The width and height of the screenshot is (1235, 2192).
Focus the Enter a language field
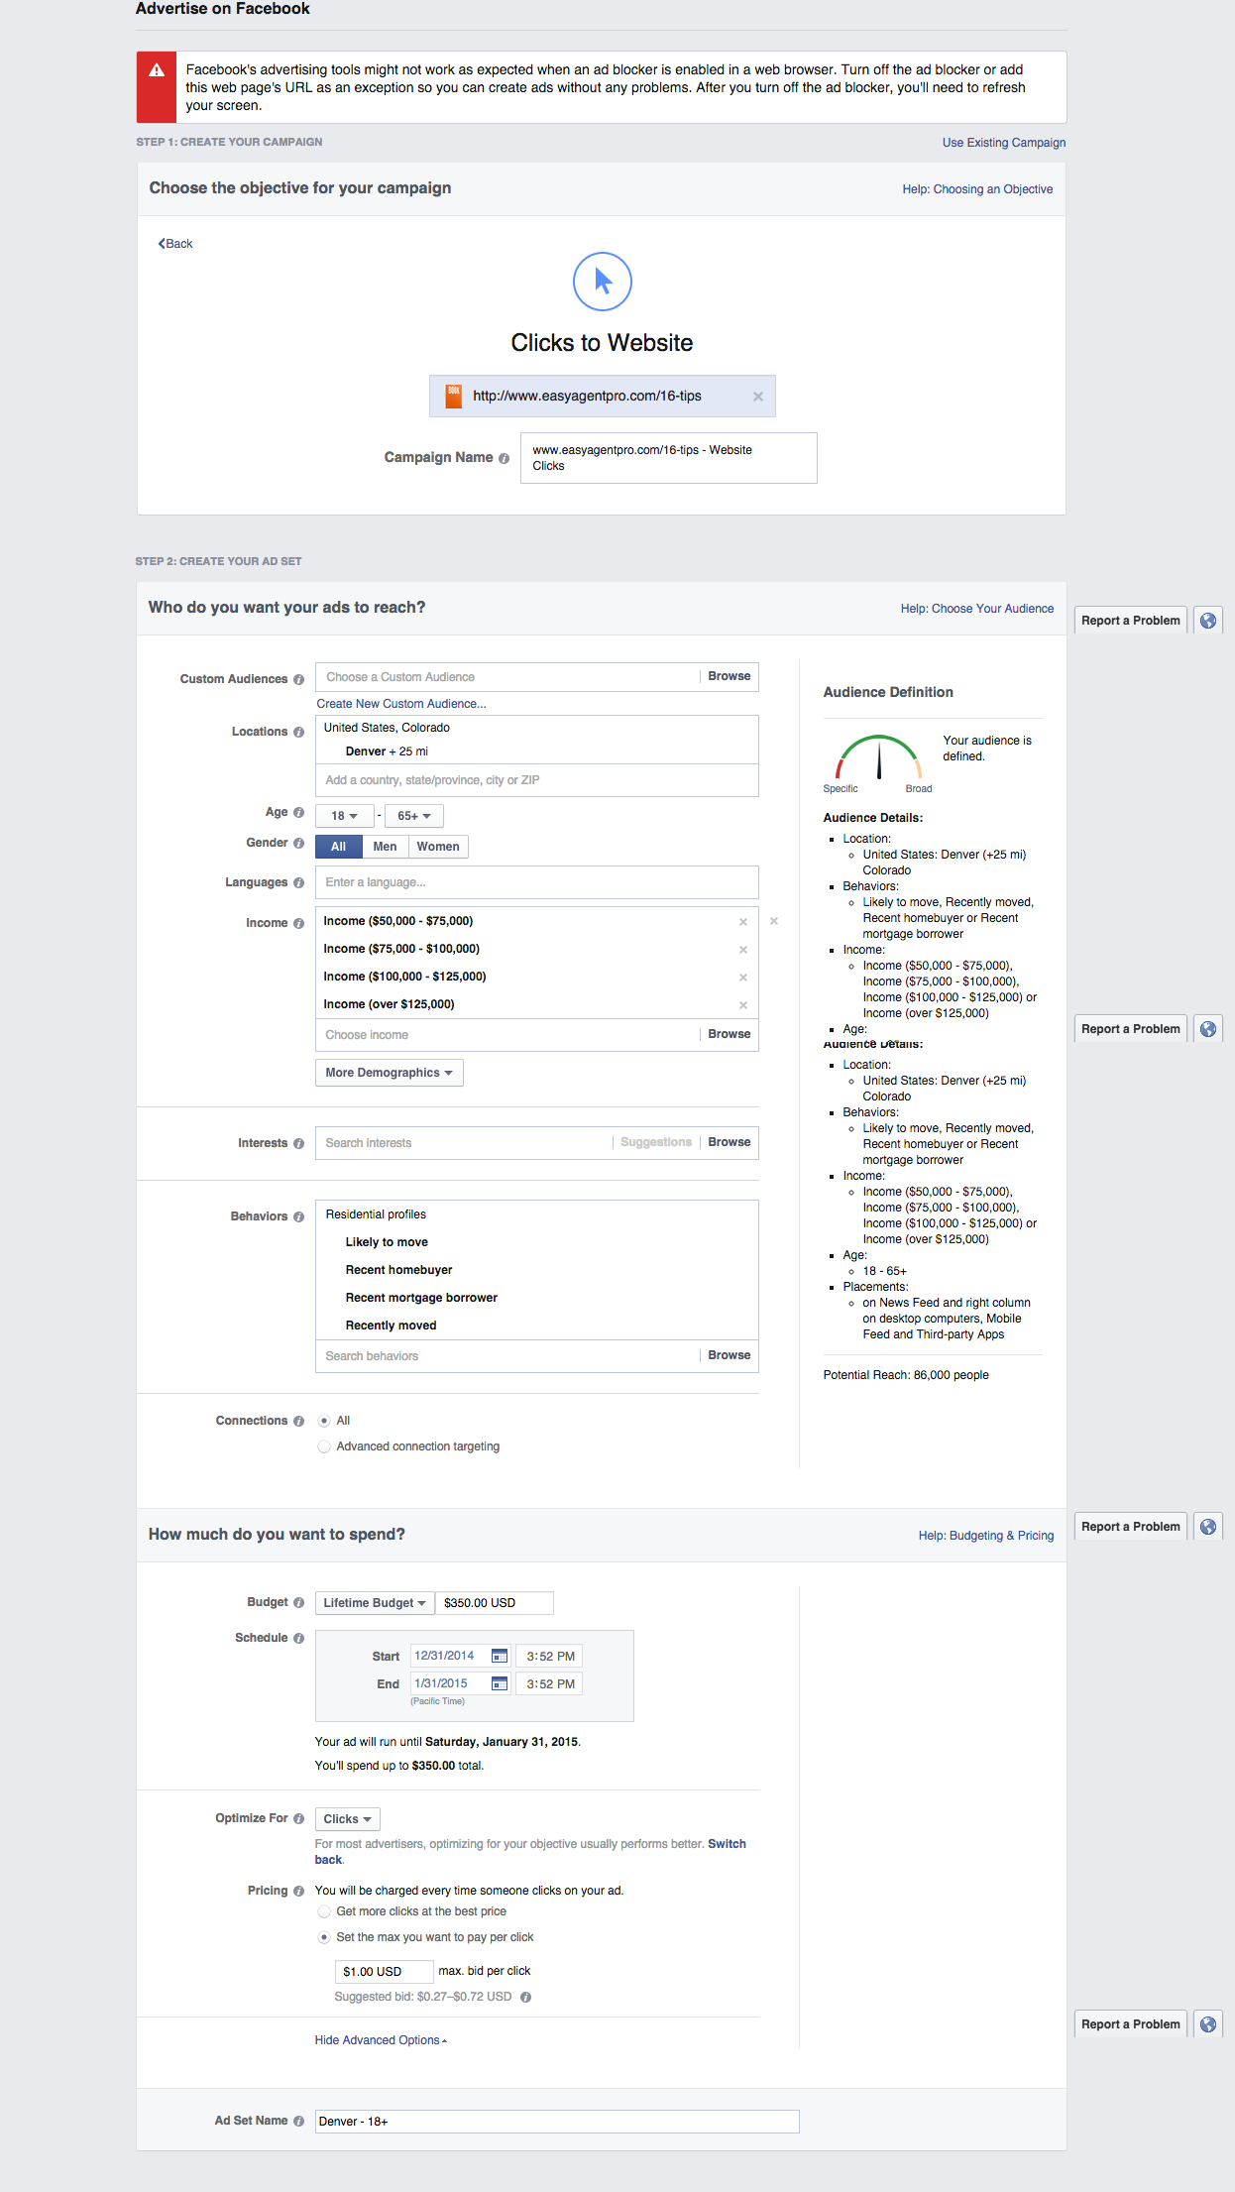point(537,882)
